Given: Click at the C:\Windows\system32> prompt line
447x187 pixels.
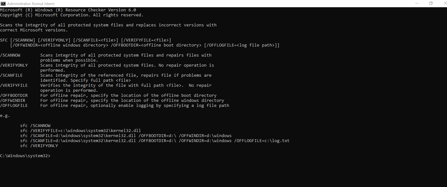Looking at the screenshot, I should pyautogui.click(x=25, y=156).
